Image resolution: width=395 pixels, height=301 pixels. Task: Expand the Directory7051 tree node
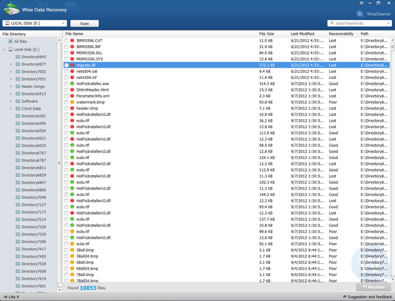point(11,79)
